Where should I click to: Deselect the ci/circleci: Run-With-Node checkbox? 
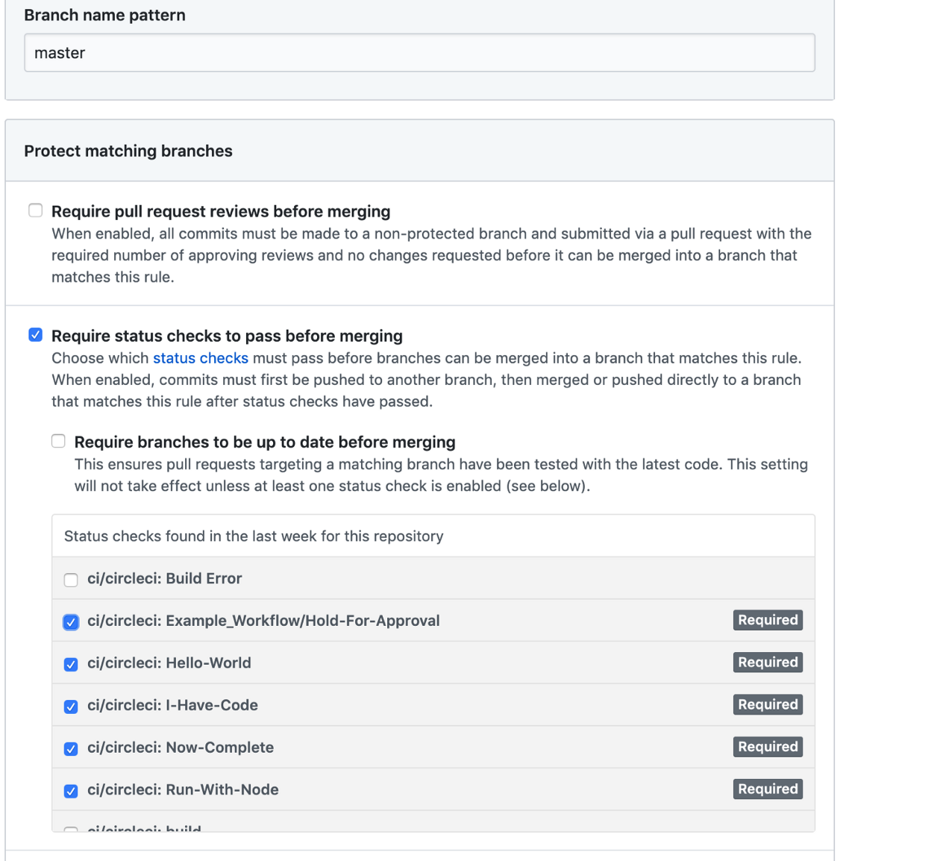(71, 791)
